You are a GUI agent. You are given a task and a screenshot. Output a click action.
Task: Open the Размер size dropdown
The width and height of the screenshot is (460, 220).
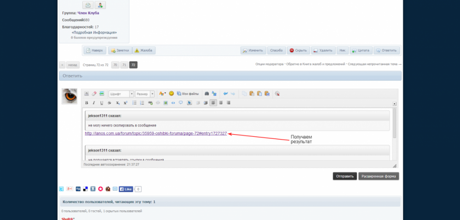pos(145,93)
